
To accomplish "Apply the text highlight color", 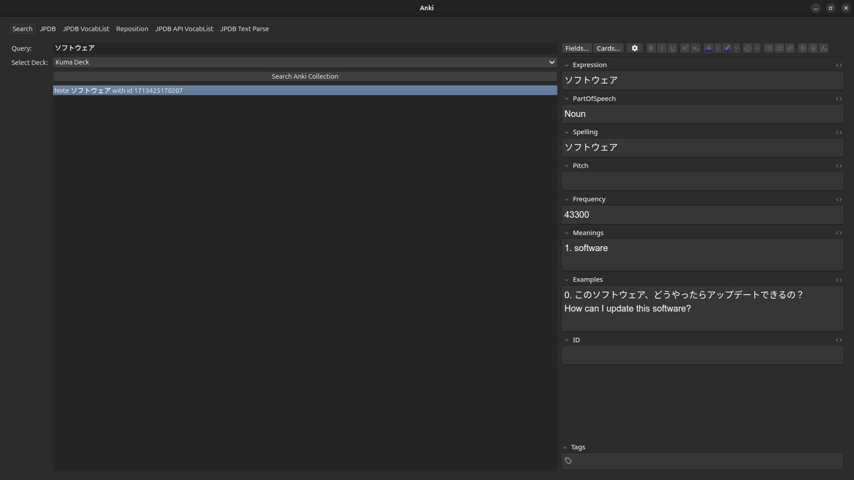I will pos(727,48).
